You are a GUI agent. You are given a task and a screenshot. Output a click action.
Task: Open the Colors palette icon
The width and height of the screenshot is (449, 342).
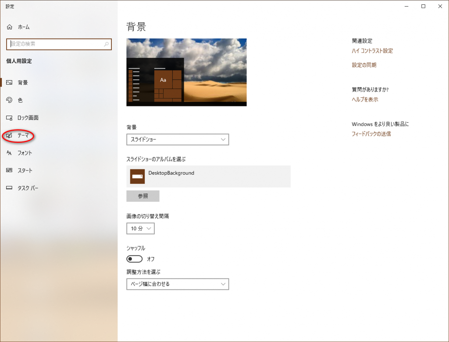click(x=9, y=100)
